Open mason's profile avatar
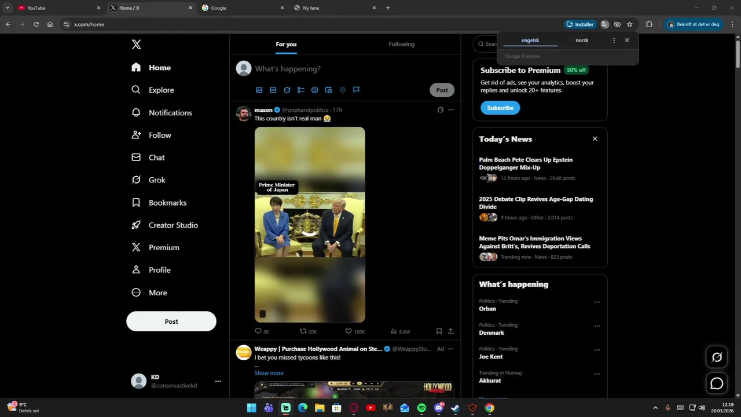 click(x=244, y=114)
